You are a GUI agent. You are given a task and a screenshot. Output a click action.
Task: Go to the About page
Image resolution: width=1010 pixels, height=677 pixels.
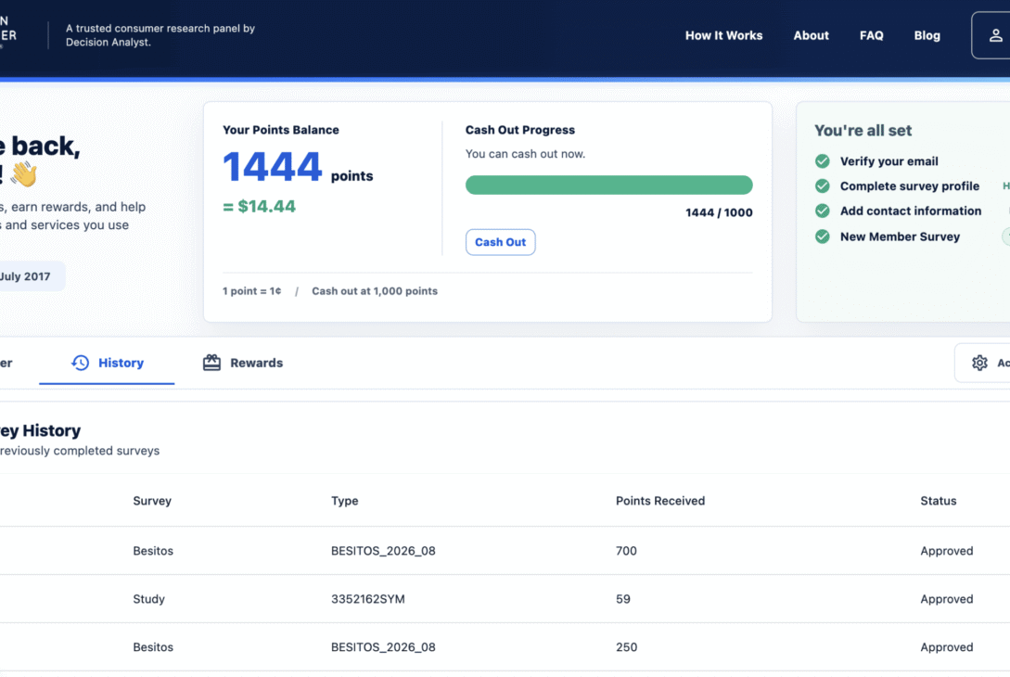[x=811, y=35]
